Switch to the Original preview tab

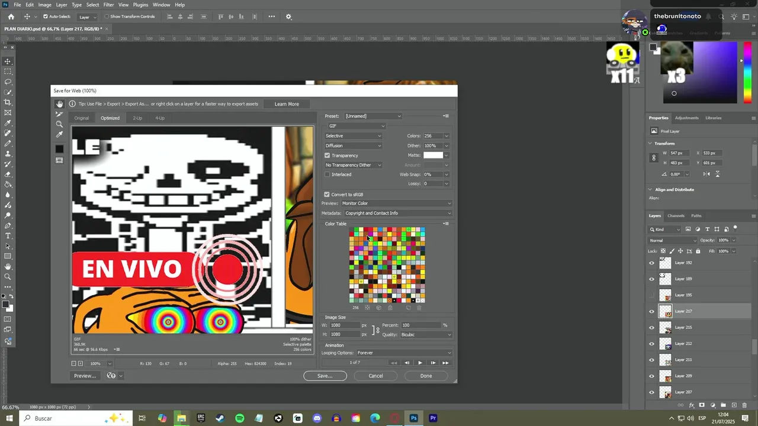point(81,118)
